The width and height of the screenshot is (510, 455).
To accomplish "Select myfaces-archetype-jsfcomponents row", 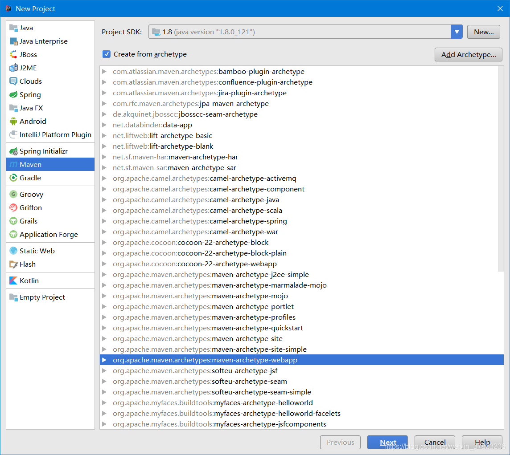I will point(301,424).
